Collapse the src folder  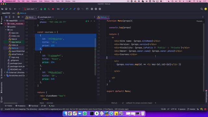coord(6,30)
